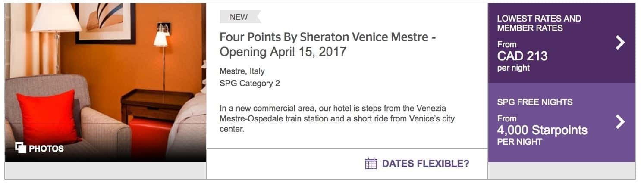Click the hotel description paragraph
Screen dimensions: 641x186
(337, 118)
